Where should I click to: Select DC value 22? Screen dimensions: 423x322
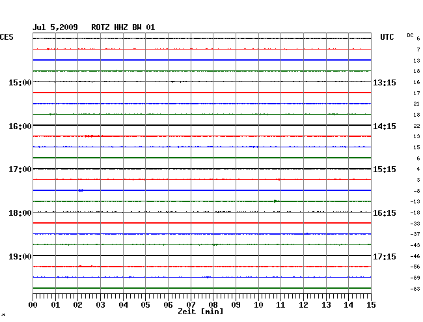(416, 126)
